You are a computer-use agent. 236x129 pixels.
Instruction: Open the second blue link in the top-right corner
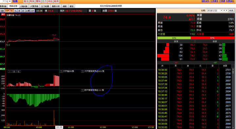214,1
